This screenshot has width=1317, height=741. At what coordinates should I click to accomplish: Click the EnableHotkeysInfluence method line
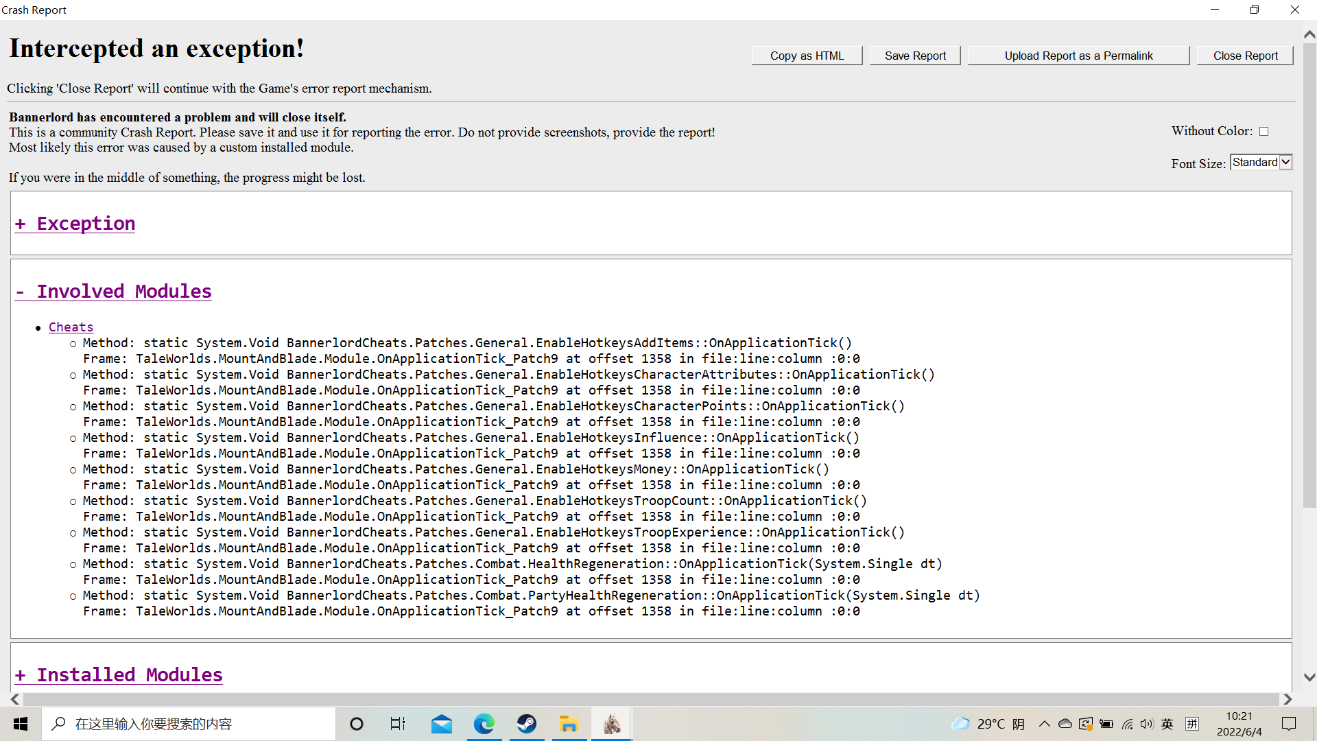471,438
